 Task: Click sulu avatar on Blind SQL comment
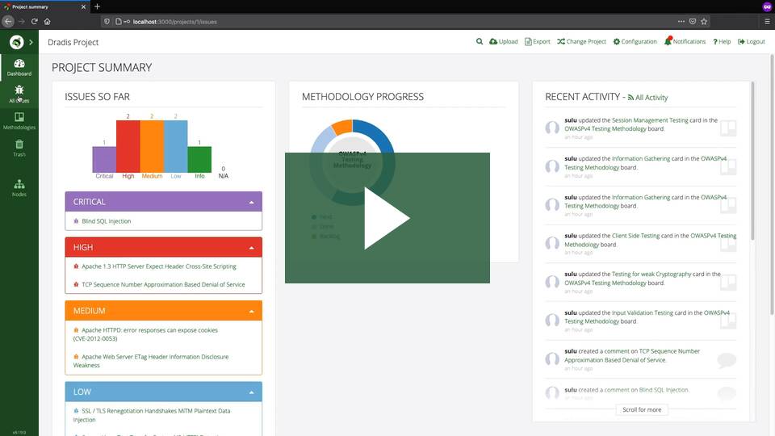[x=552, y=393]
